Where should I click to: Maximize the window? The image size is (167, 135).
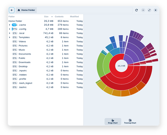coord(149,10)
